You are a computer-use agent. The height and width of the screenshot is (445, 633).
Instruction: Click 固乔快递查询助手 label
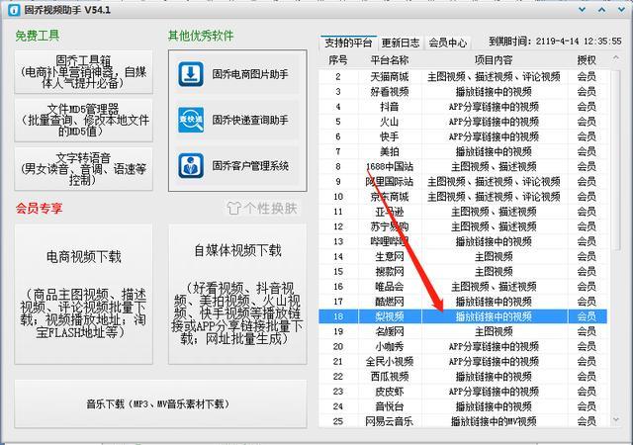tap(250, 120)
